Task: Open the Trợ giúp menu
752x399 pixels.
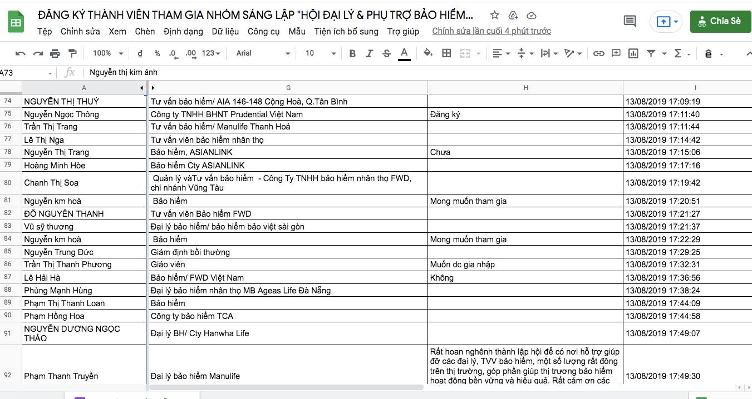Action: tap(403, 32)
